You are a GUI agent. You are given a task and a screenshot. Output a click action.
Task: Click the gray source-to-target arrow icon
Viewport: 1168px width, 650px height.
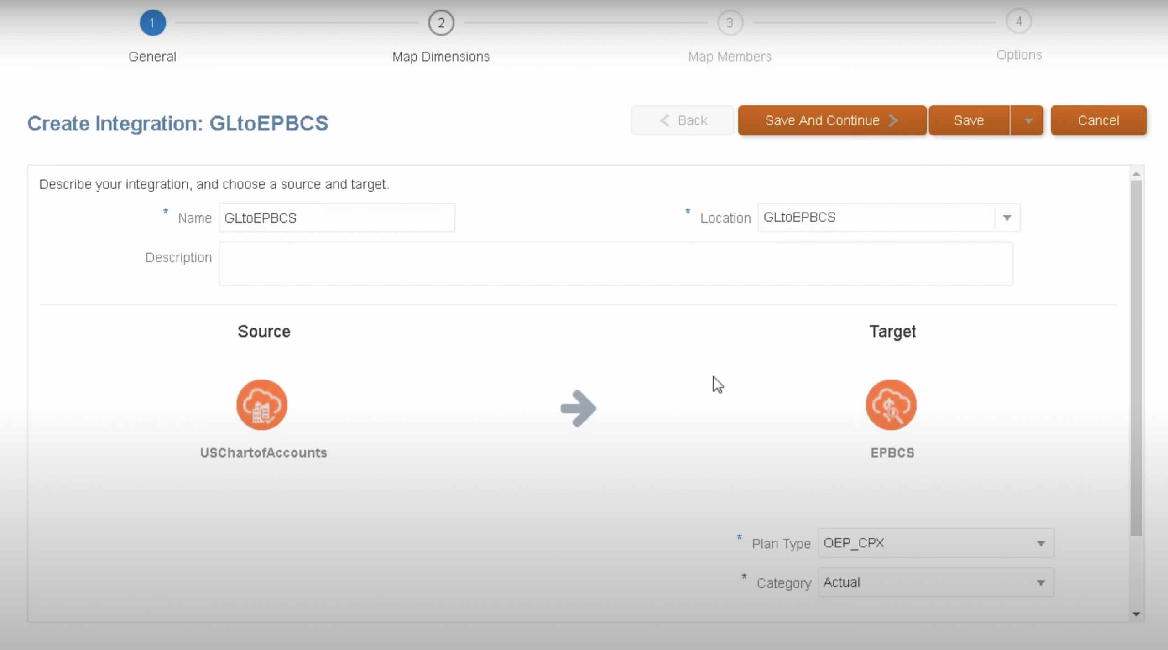pyautogui.click(x=578, y=408)
